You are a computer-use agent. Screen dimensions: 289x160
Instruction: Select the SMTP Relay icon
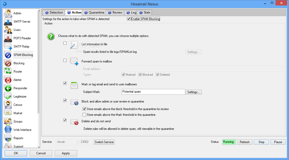click(x=8, y=47)
